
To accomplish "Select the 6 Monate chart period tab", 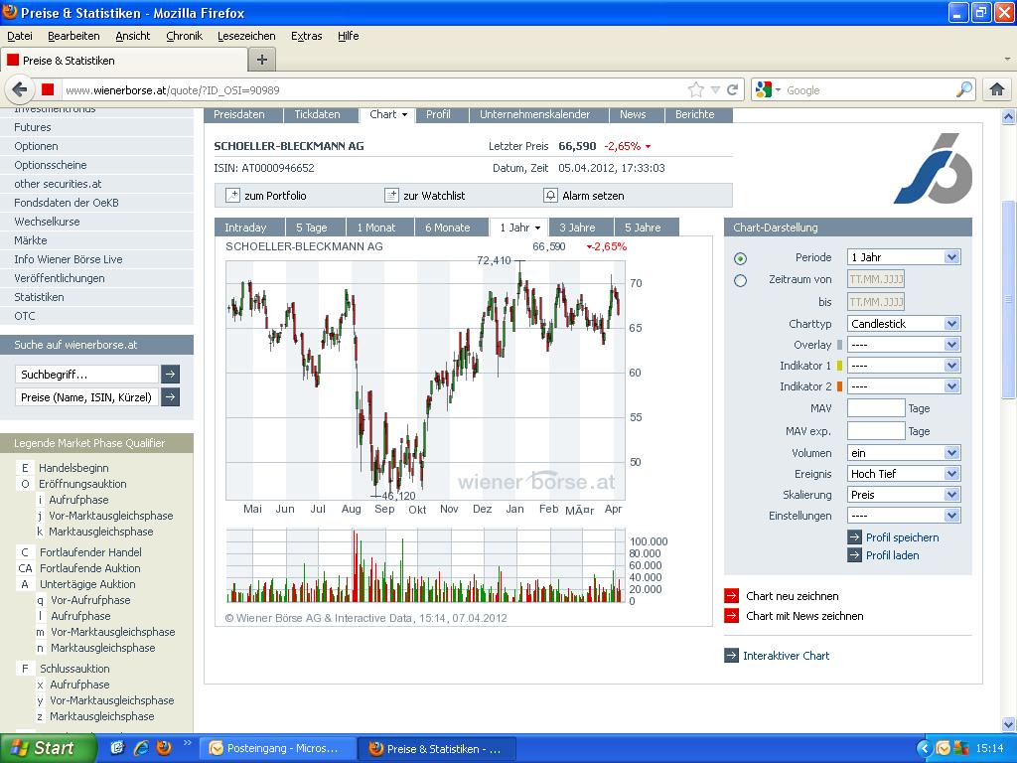I will click(x=448, y=228).
